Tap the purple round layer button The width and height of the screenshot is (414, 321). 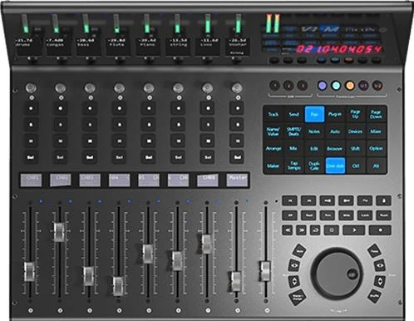(x=322, y=86)
